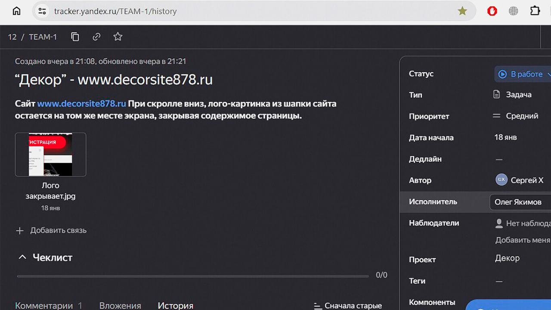Click the Задача type value
The image size is (551, 310).
519,95
